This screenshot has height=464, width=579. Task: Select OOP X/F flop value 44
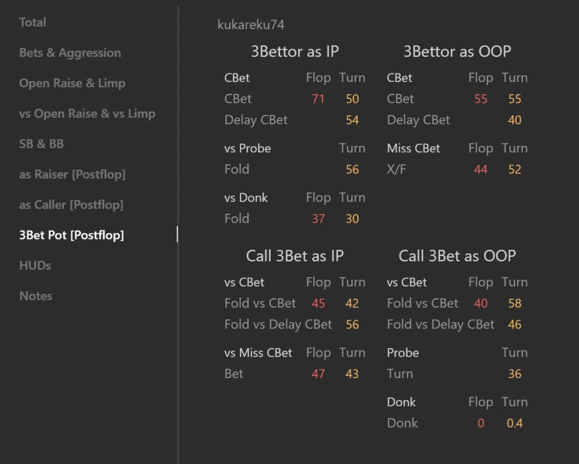pyautogui.click(x=481, y=170)
